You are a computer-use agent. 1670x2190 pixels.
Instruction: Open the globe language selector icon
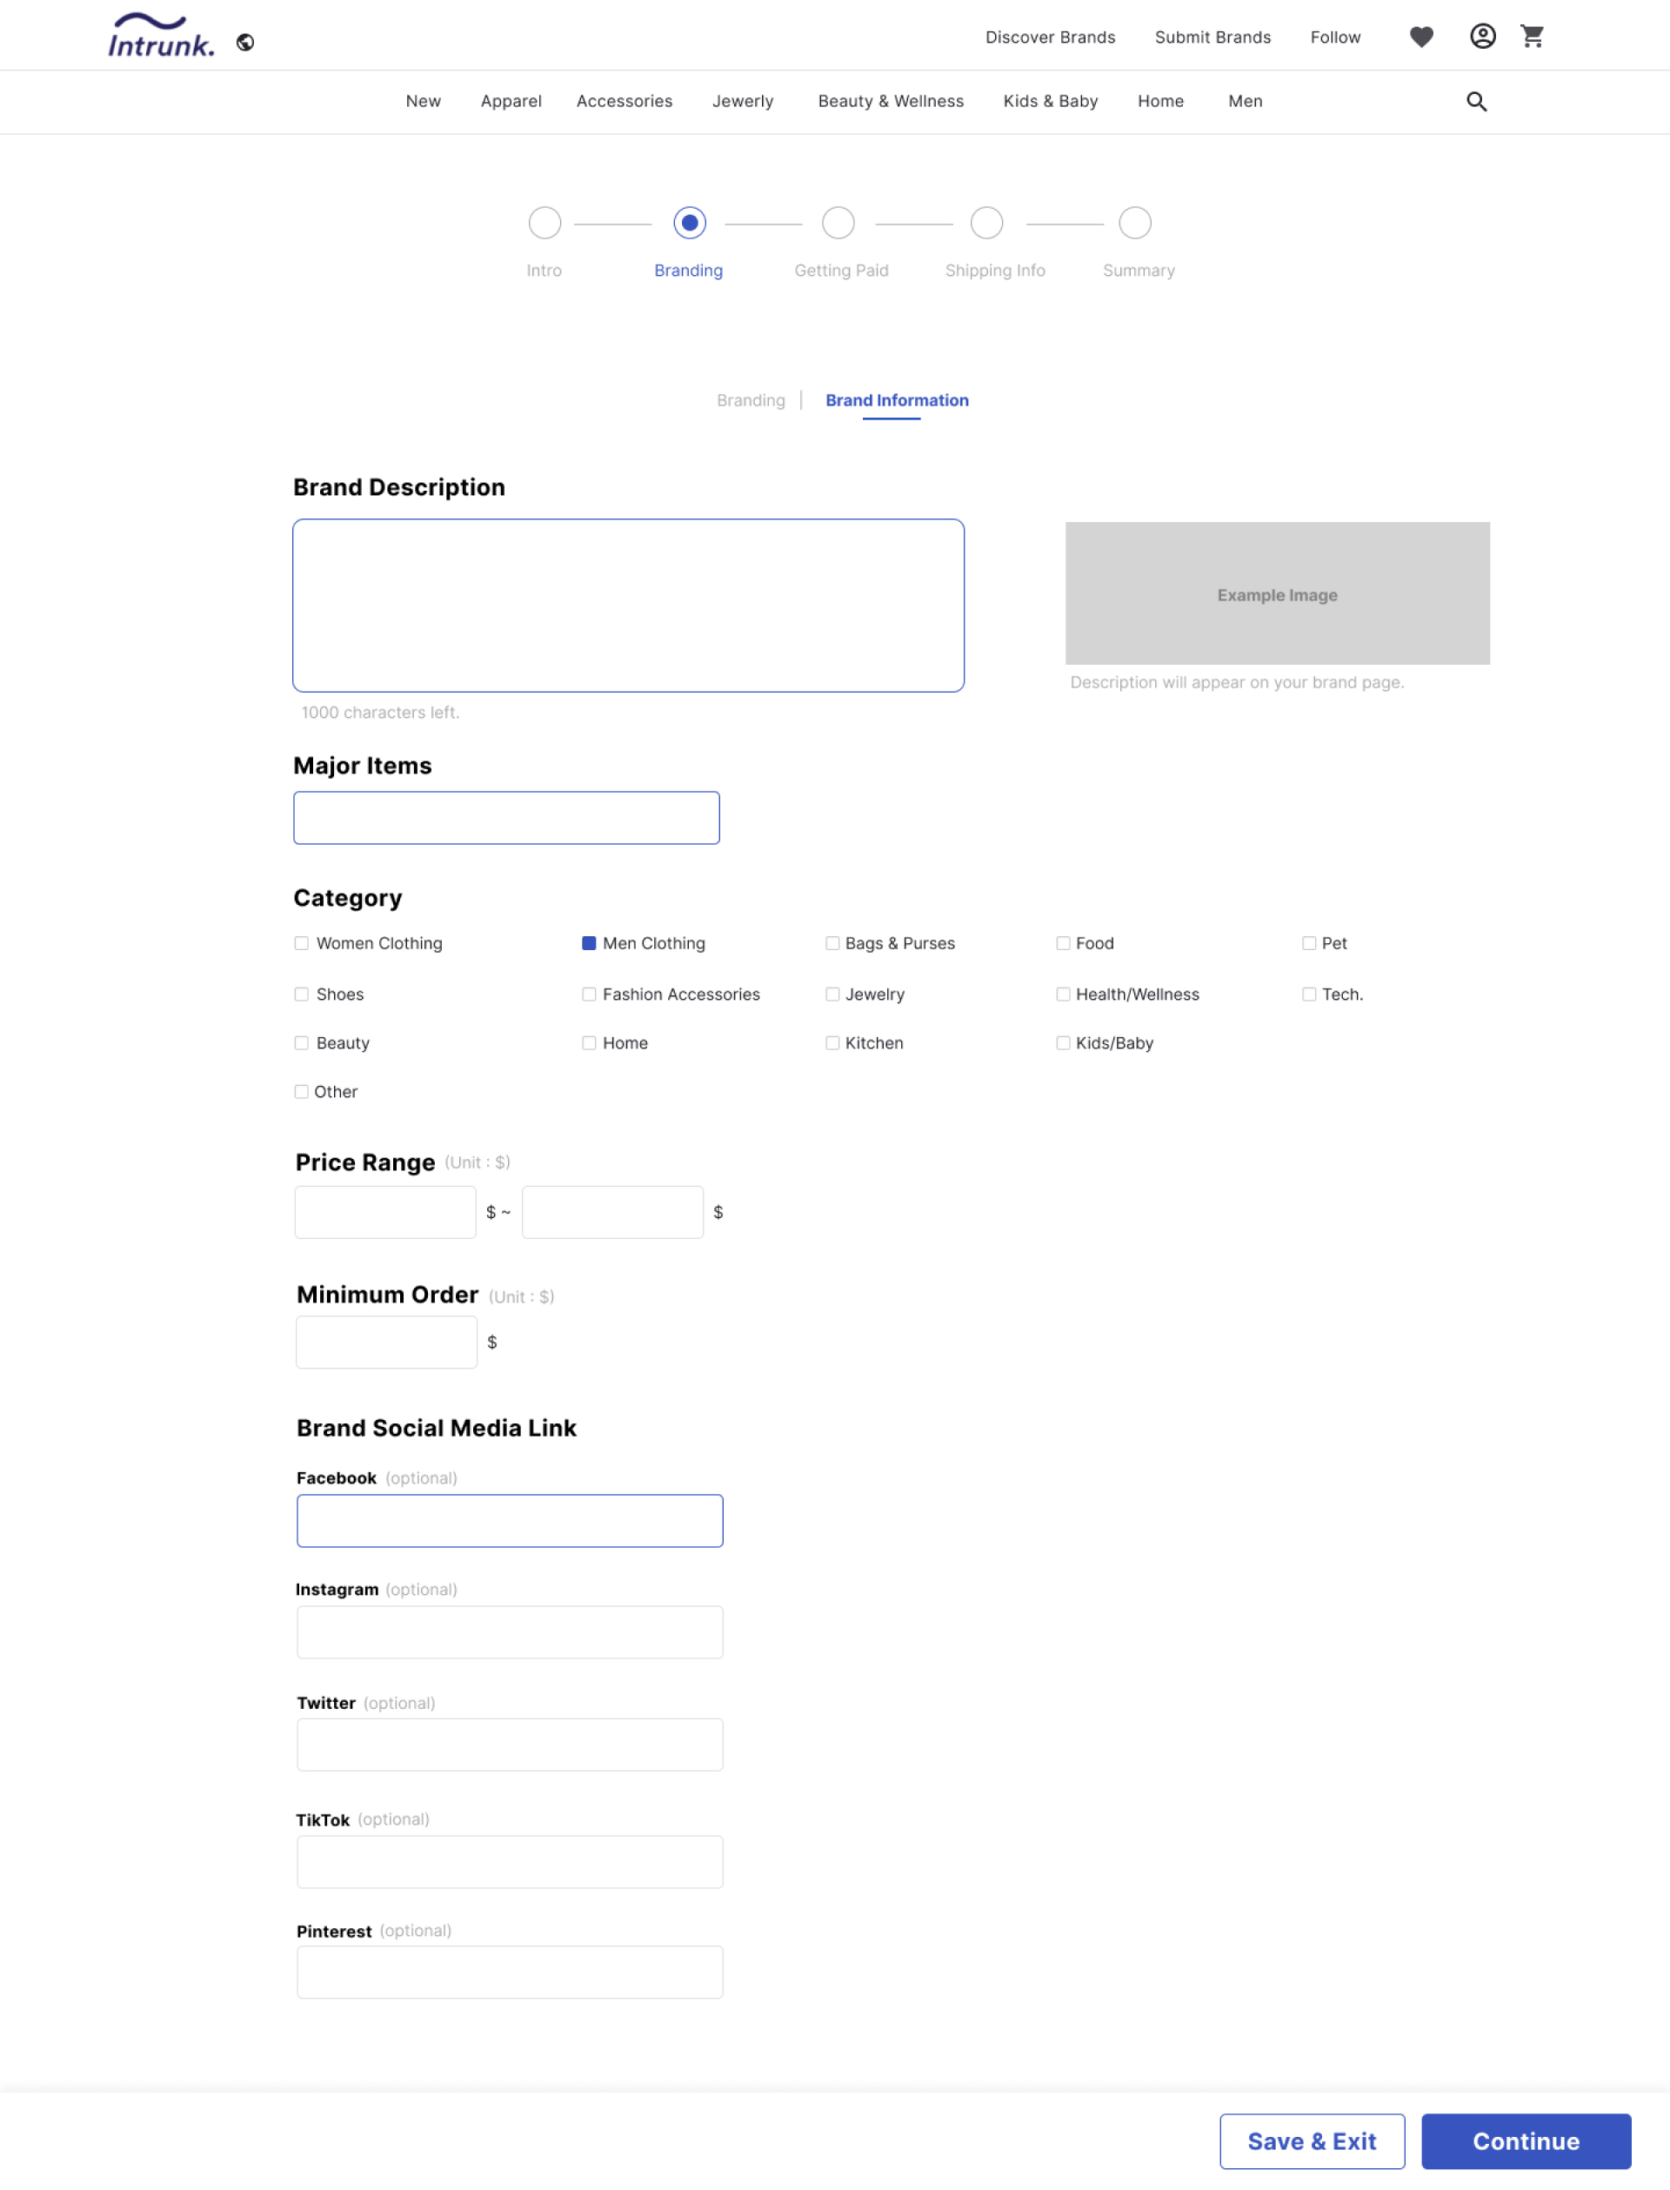245,43
